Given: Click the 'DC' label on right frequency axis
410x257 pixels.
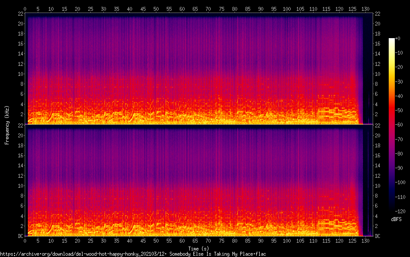Looking at the screenshot, I should (x=377, y=236).
